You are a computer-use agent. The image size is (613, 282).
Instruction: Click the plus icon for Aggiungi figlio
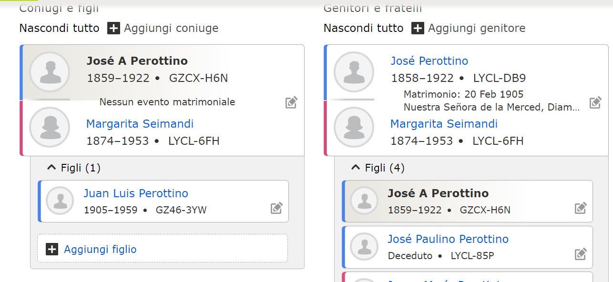coord(52,249)
